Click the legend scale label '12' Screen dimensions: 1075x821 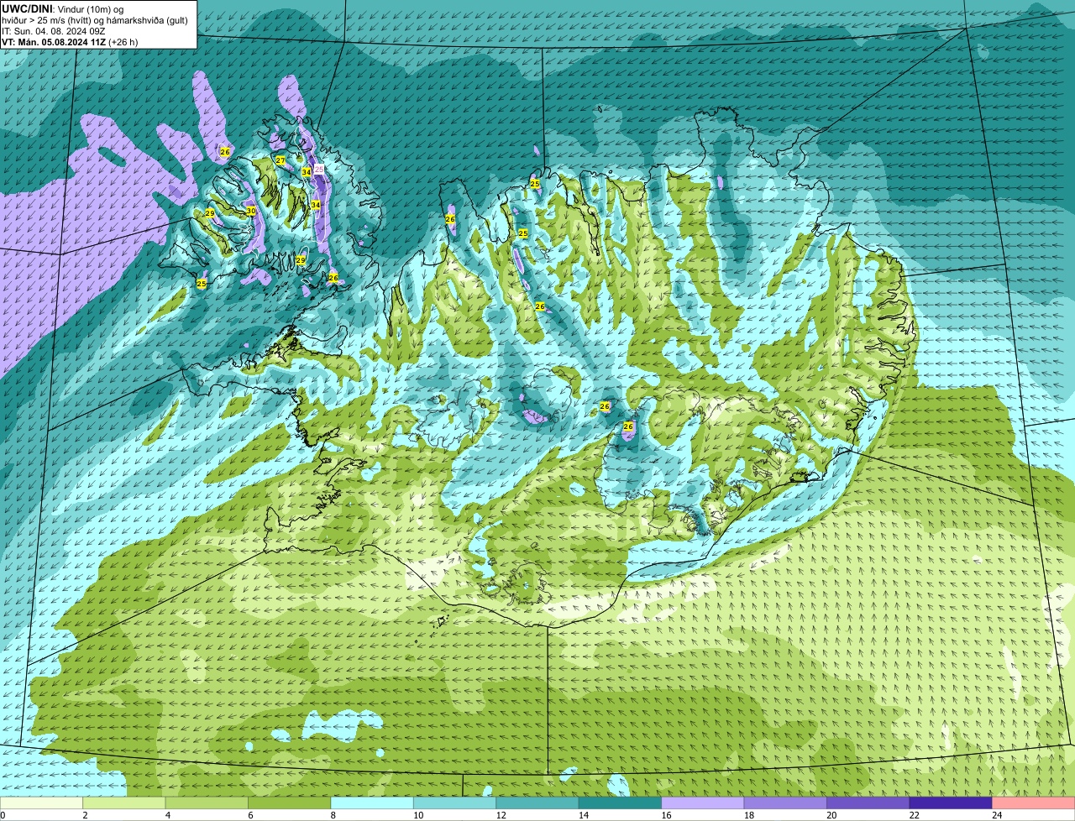(501, 815)
